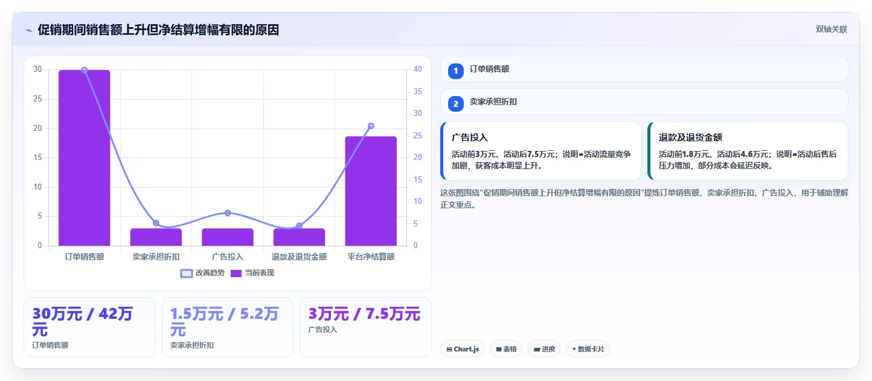Screen dimensions: 872x381
Task: Click the 3万元 / 7.5万元 data card
Action: click(365, 327)
